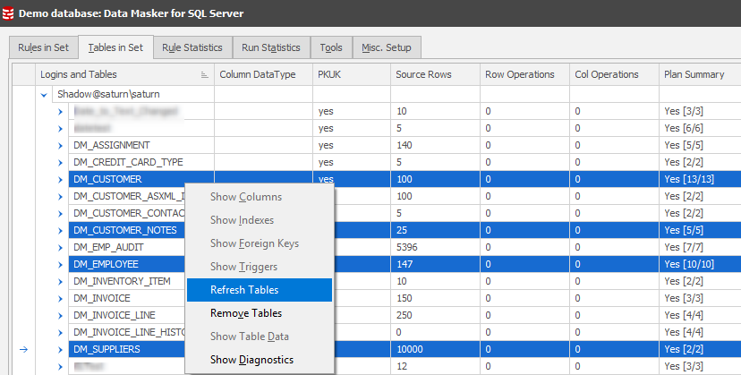Image resolution: width=741 pixels, height=375 pixels.
Task: Collapse the Shadow@saturn\saturn login node
Action: tap(44, 94)
